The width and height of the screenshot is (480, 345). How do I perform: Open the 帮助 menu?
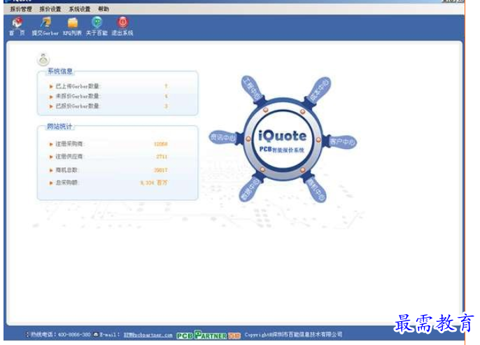(x=104, y=9)
